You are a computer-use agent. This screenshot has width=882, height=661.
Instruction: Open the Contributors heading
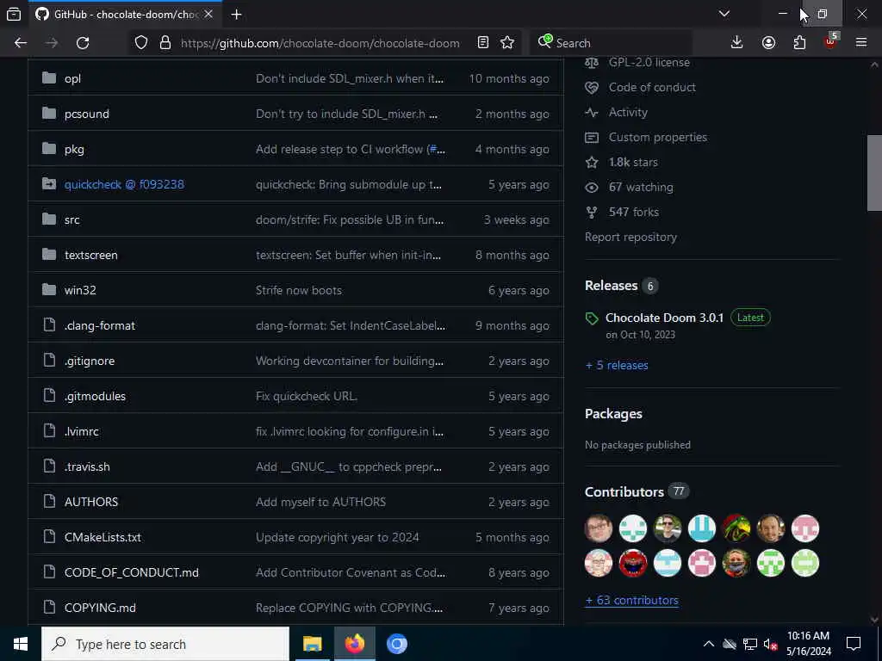tap(624, 491)
